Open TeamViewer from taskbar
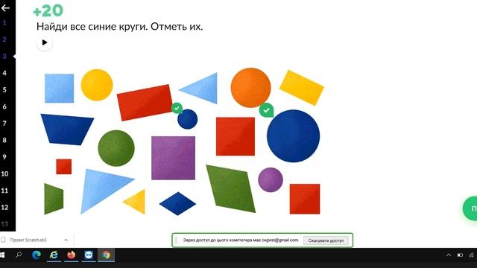 click(89, 255)
